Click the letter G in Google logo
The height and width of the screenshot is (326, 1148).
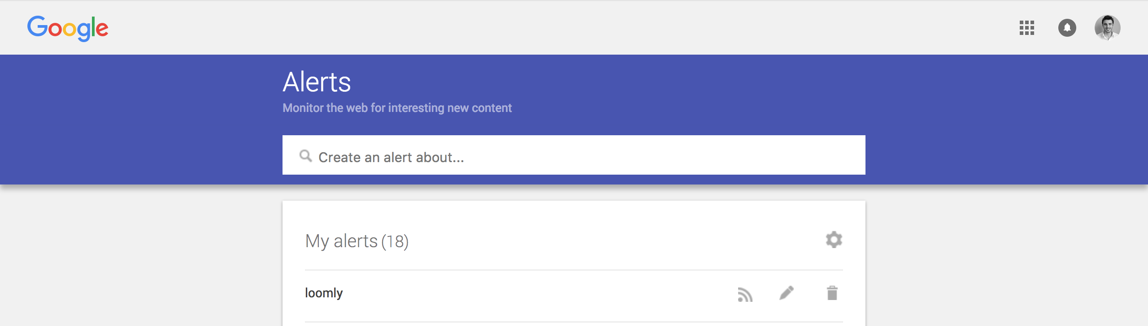(37, 26)
